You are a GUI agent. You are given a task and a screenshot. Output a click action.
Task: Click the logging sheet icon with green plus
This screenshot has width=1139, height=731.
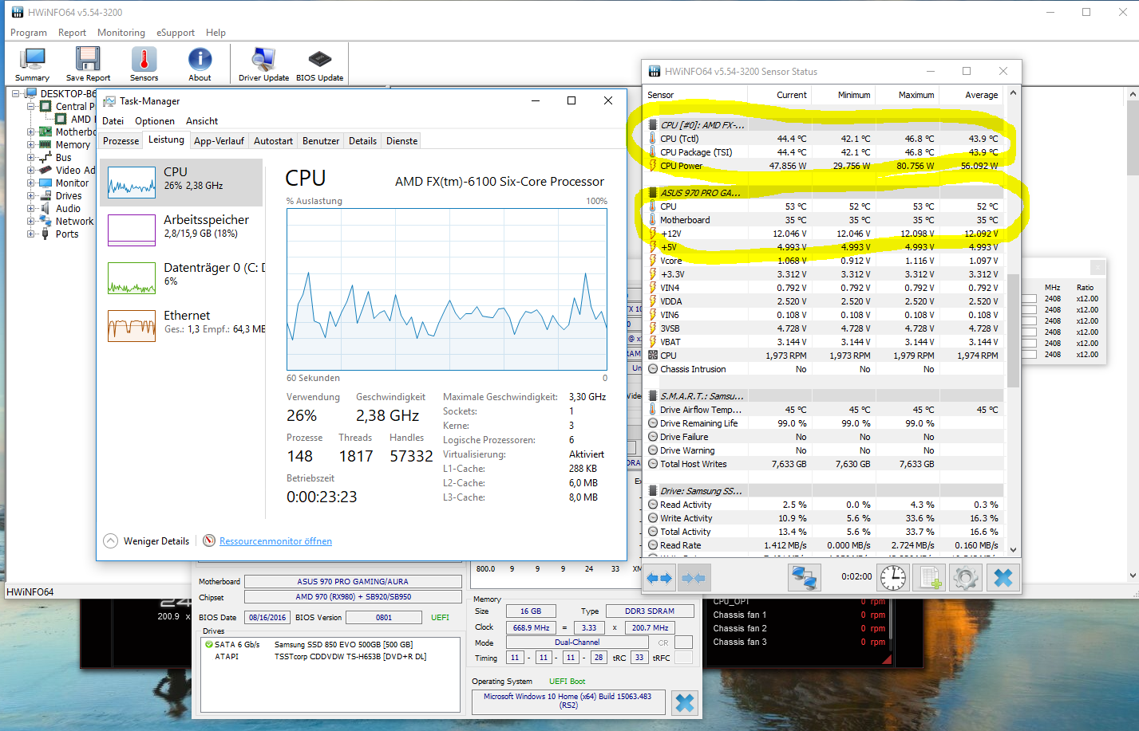click(929, 577)
